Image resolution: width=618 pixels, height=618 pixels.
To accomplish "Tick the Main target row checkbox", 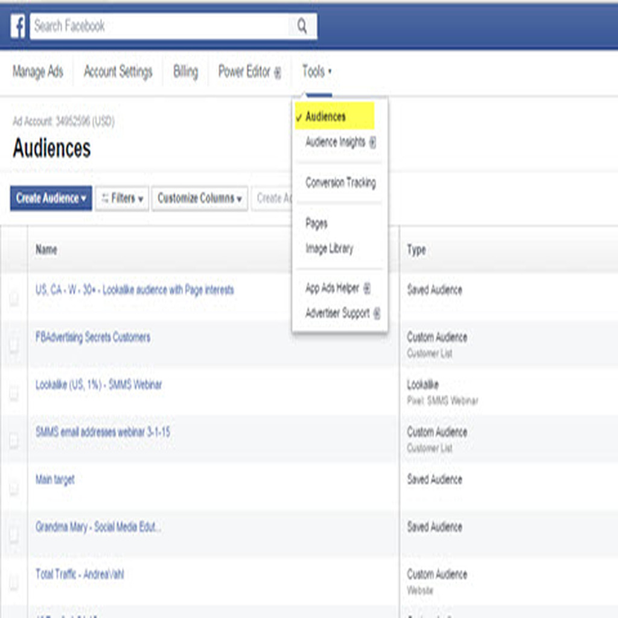I will click(x=14, y=488).
